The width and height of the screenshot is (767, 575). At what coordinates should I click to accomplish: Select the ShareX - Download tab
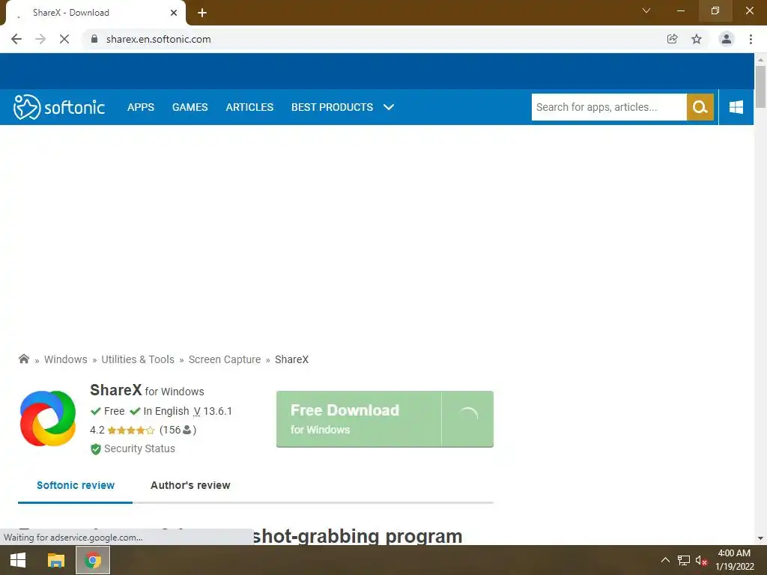click(x=95, y=13)
